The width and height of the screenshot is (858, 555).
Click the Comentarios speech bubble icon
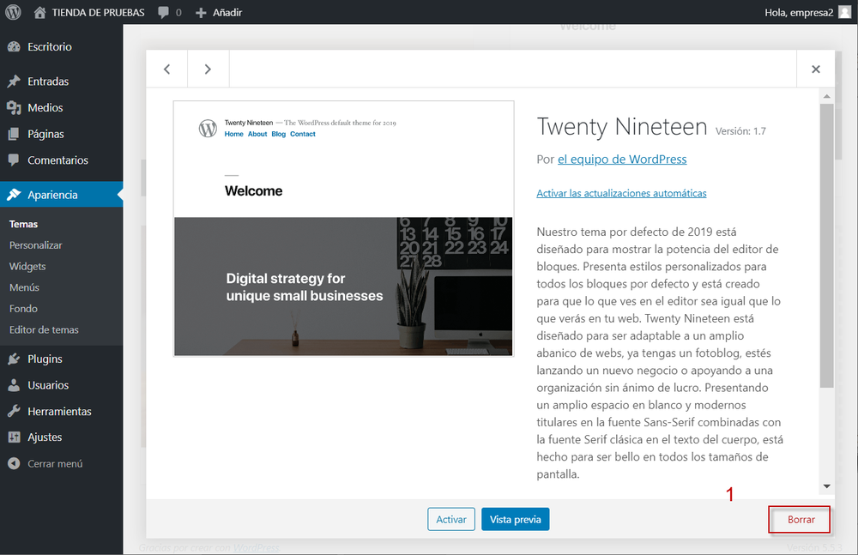(15, 160)
